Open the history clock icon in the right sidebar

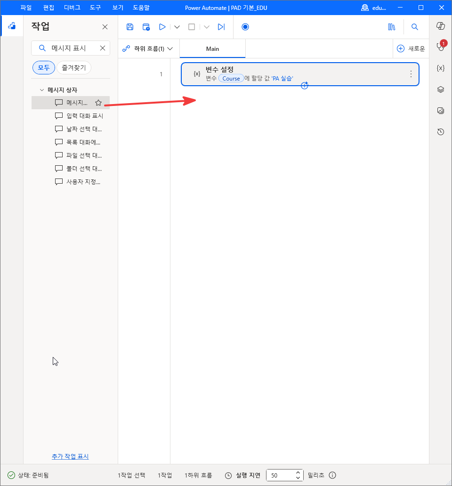(441, 132)
